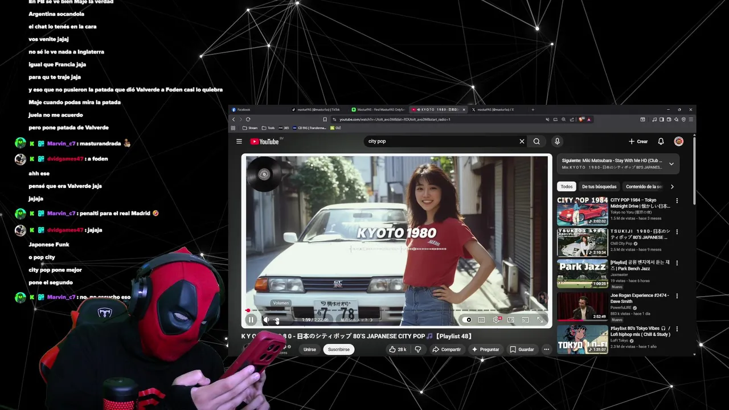Open options for Joe Rogan video
Screen dimensions: 729x410
[x=677, y=296]
